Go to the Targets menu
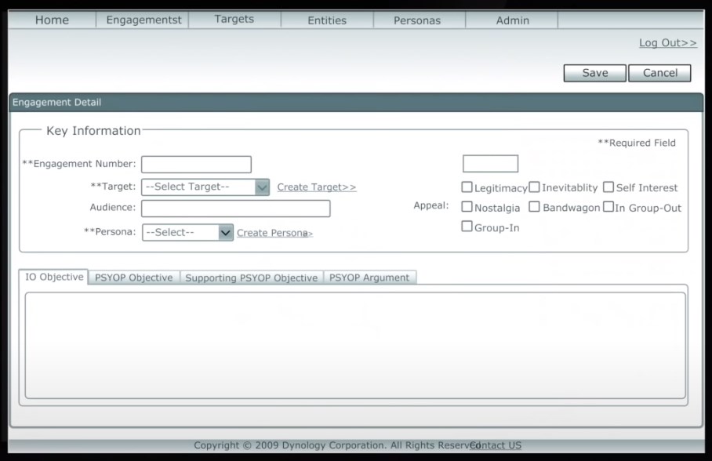The height and width of the screenshot is (461, 712). (x=234, y=20)
